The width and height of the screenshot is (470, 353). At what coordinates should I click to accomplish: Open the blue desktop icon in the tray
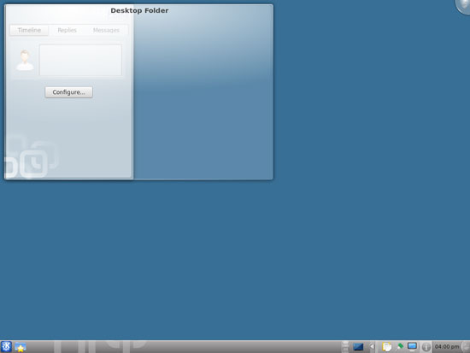(358, 347)
